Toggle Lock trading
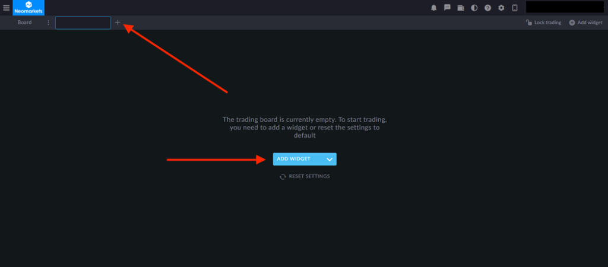Image resolution: width=608 pixels, height=267 pixels. point(543,23)
